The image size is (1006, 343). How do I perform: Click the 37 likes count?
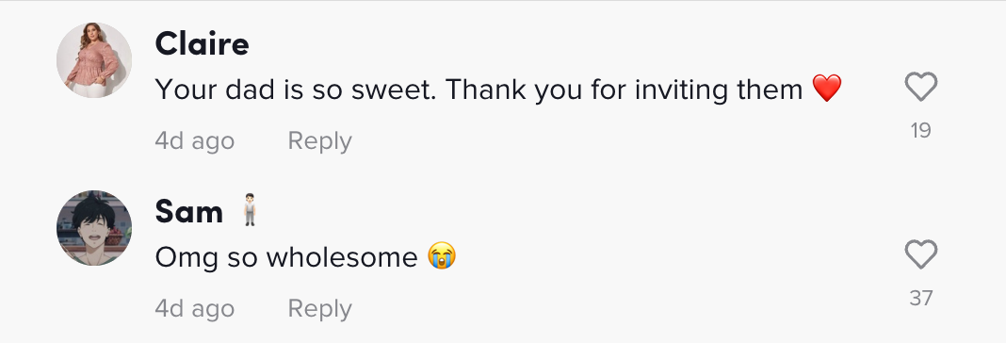920,299
